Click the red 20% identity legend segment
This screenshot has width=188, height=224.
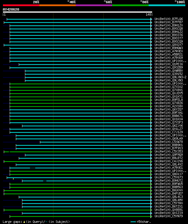click(21, 5)
